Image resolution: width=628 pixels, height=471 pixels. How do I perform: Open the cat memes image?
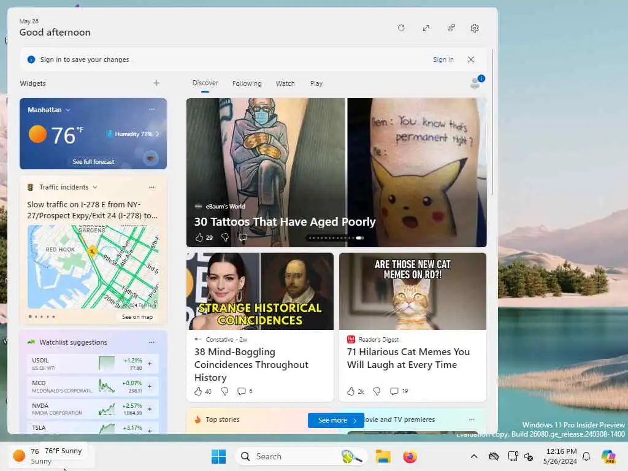pyautogui.click(x=413, y=291)
